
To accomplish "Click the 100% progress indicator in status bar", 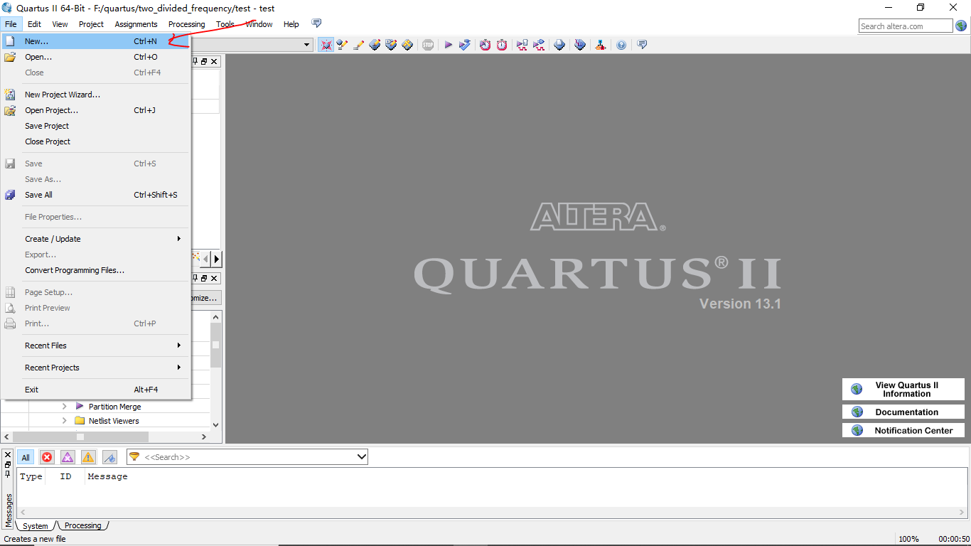I will pos(910,538).
